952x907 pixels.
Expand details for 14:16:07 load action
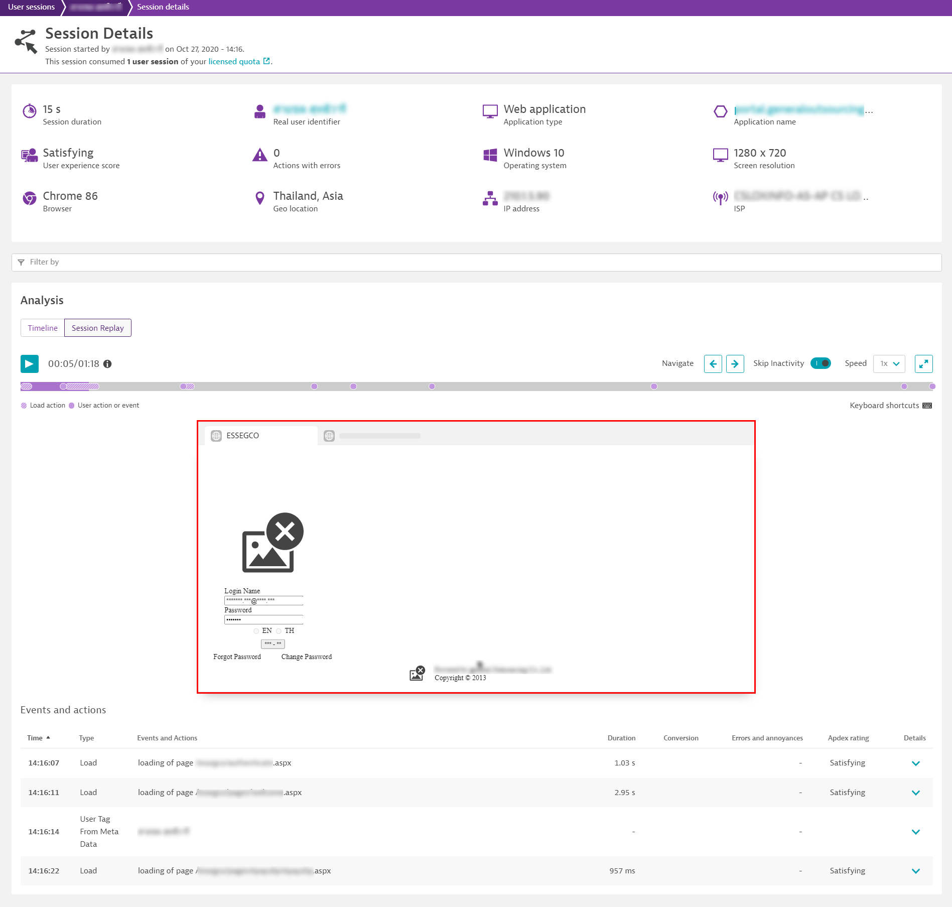click(x=915, y=763)
